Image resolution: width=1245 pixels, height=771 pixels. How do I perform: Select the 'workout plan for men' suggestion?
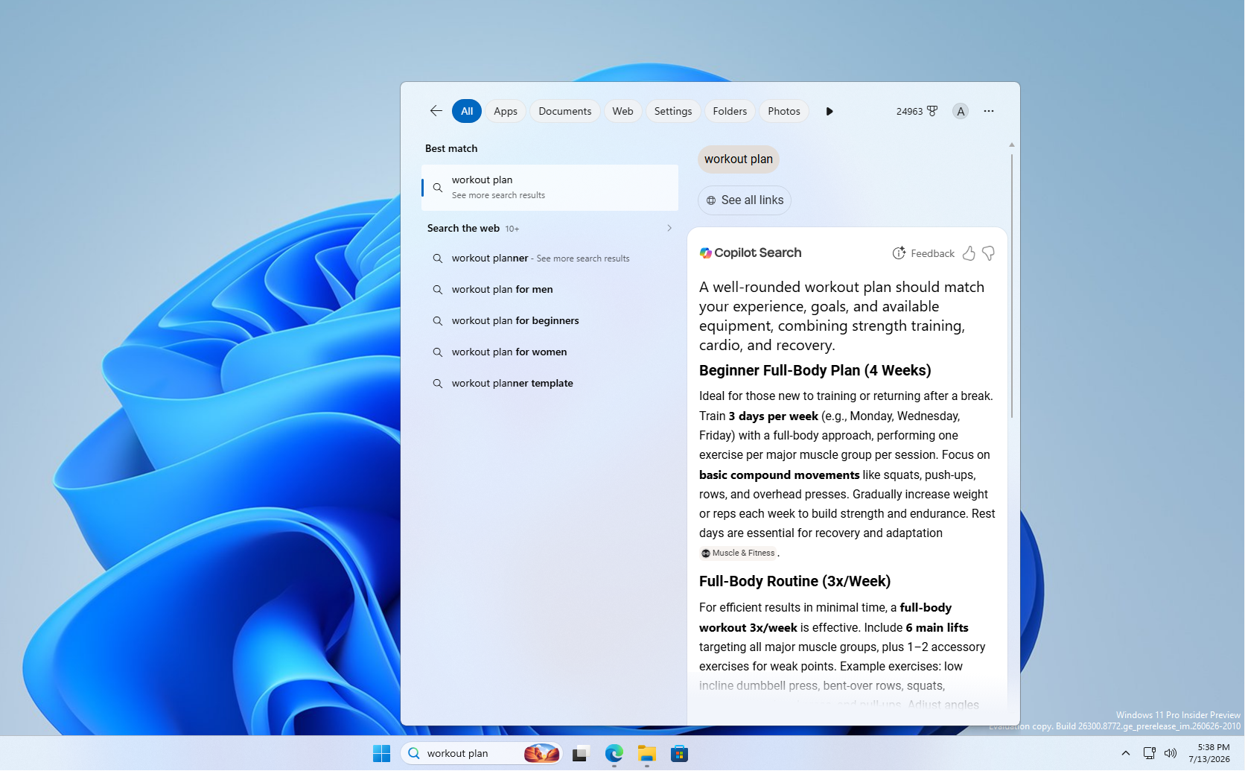click(550, 290)
